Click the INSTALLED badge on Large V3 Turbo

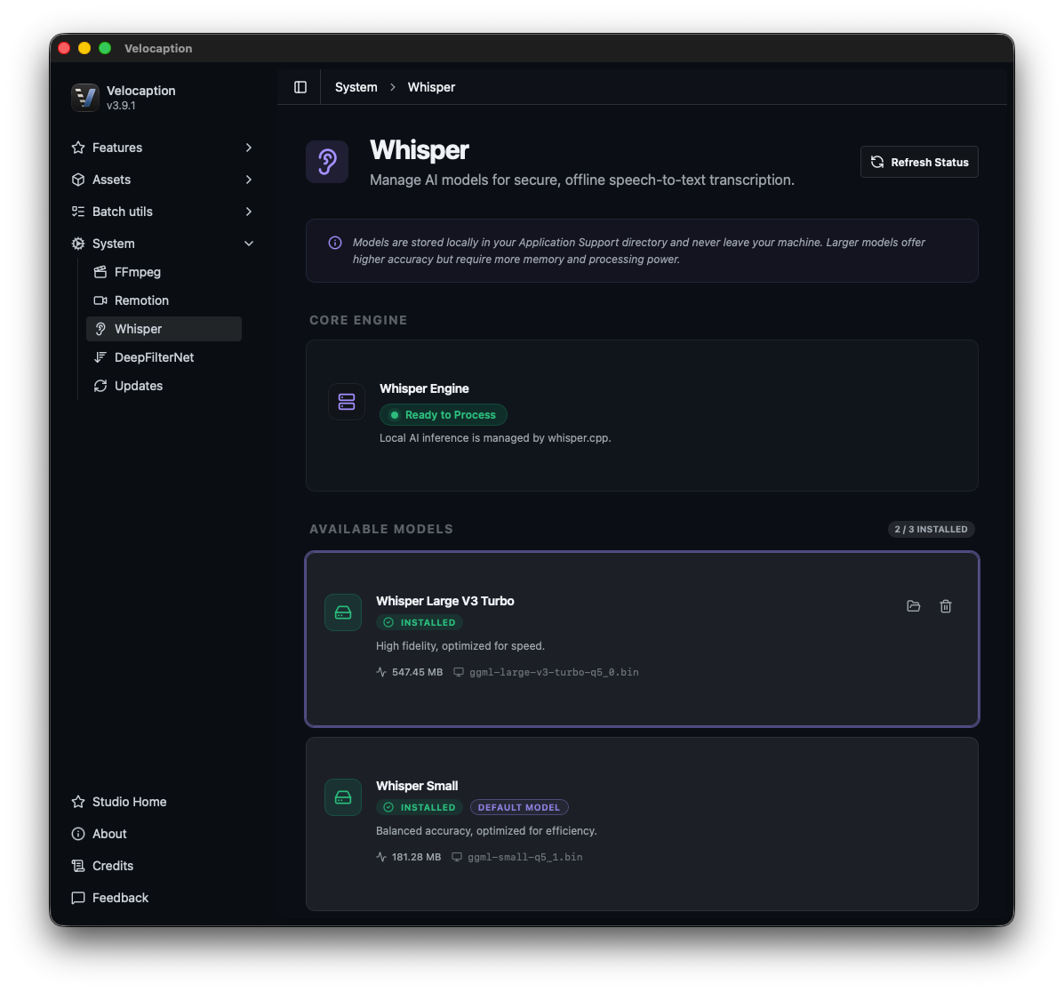(420, 622)
